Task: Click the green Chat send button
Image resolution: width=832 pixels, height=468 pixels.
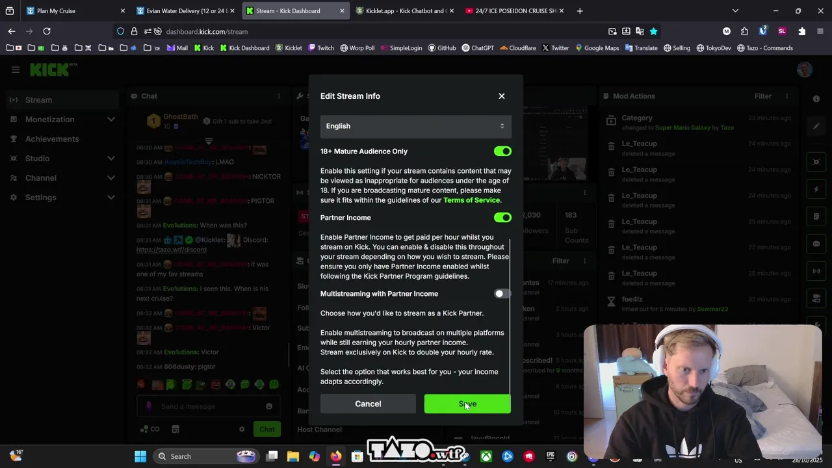Action: [x=266, y=429]
